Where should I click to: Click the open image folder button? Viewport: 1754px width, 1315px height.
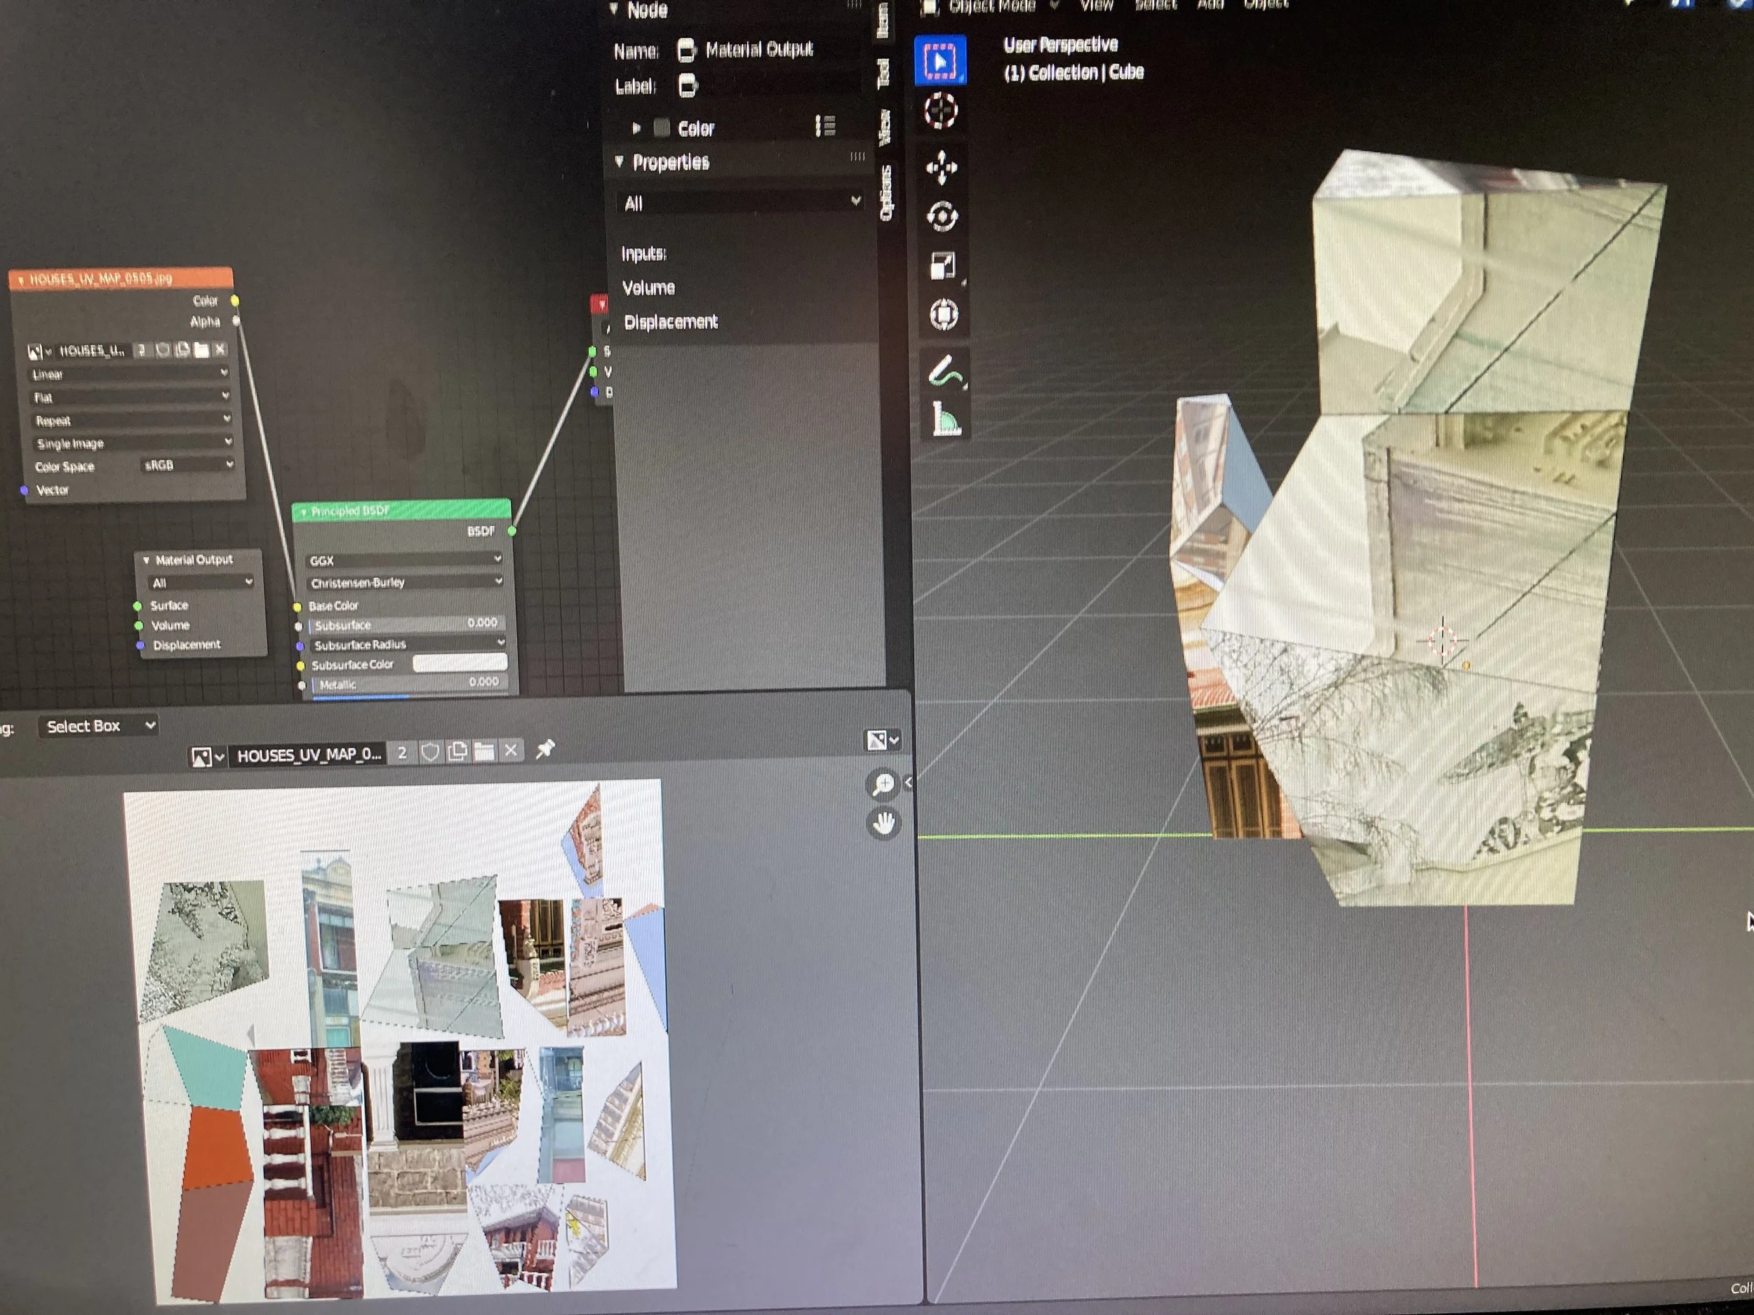(x=483, y=750)
